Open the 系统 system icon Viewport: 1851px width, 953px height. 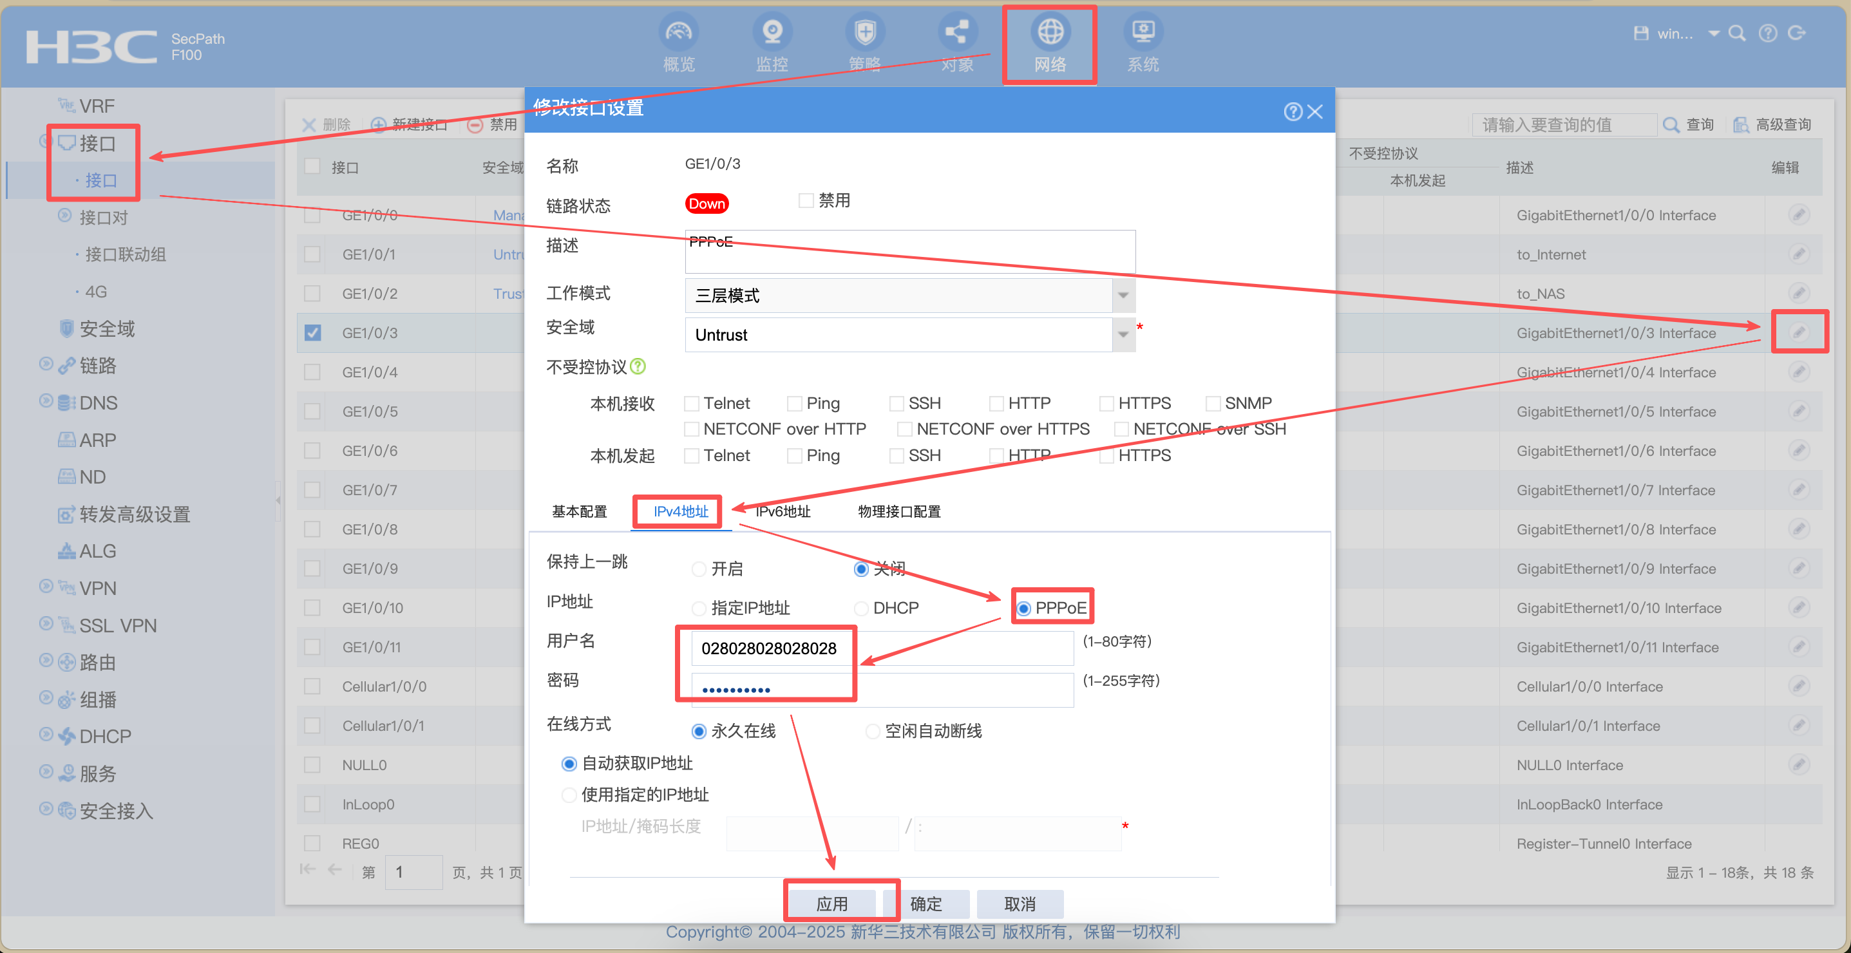click(x=1143, y=32)
